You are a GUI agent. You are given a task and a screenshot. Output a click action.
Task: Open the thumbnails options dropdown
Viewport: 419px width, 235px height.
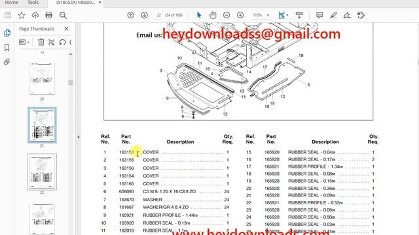pos(24,42)
